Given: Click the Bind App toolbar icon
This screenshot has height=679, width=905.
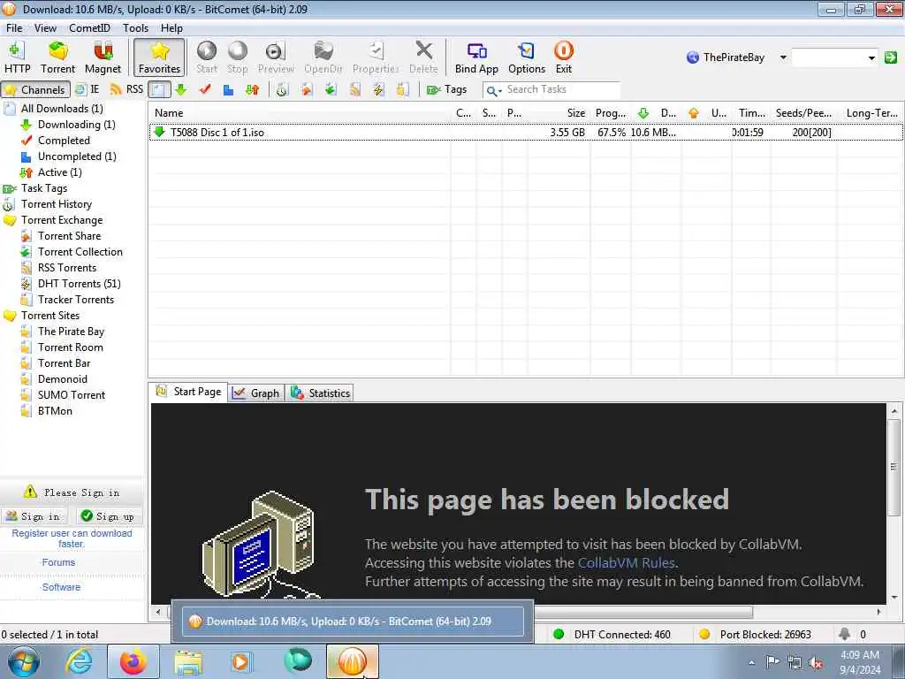Looking at the screenshot, I should [476, 57].
